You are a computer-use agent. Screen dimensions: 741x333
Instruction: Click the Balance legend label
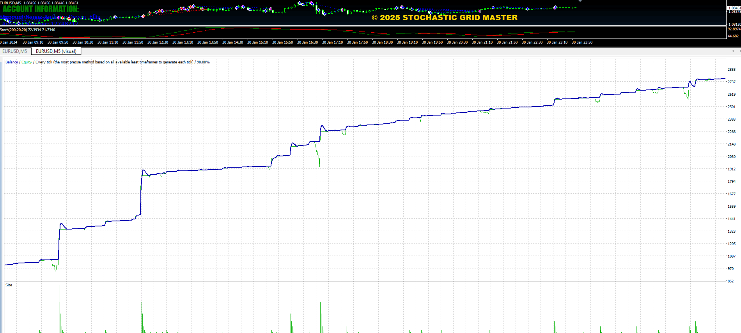pyautogui.click(x=12, y=62)
